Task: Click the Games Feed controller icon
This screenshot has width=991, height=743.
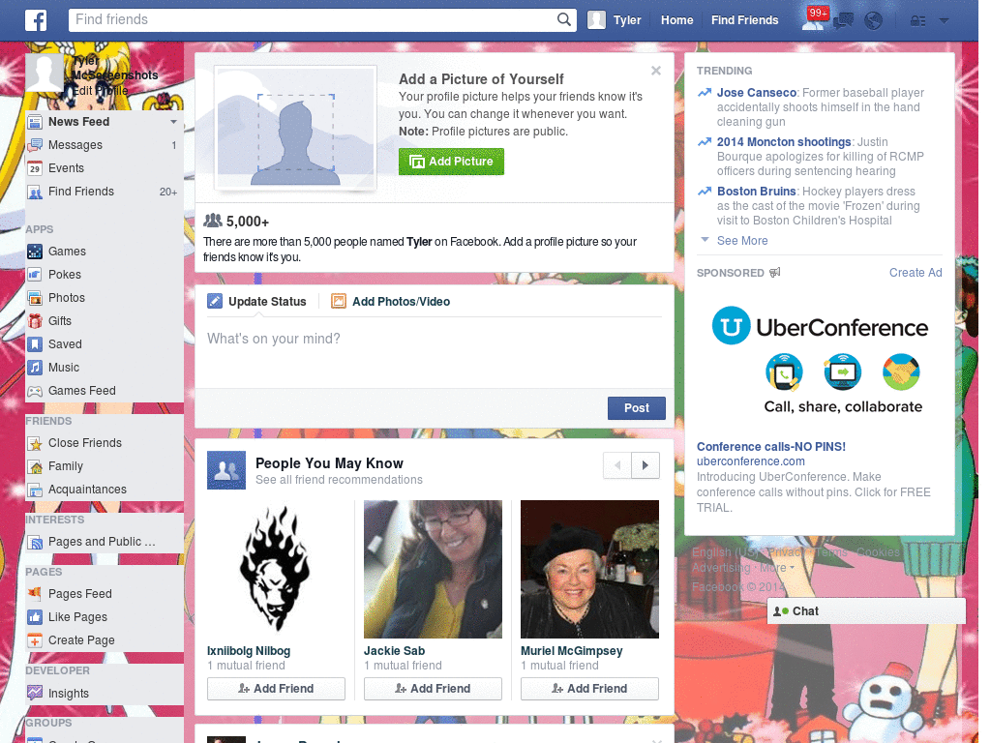Action: pos(36,391)
